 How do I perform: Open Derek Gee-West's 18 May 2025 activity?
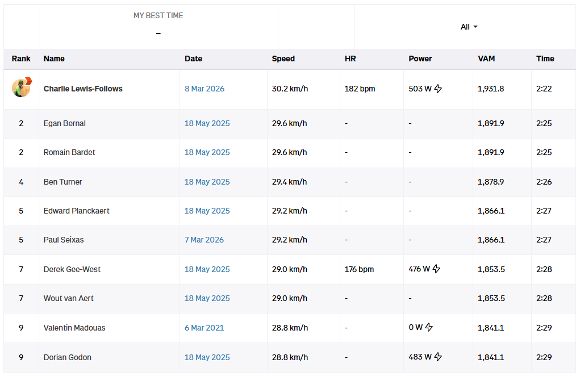(207, 269)
